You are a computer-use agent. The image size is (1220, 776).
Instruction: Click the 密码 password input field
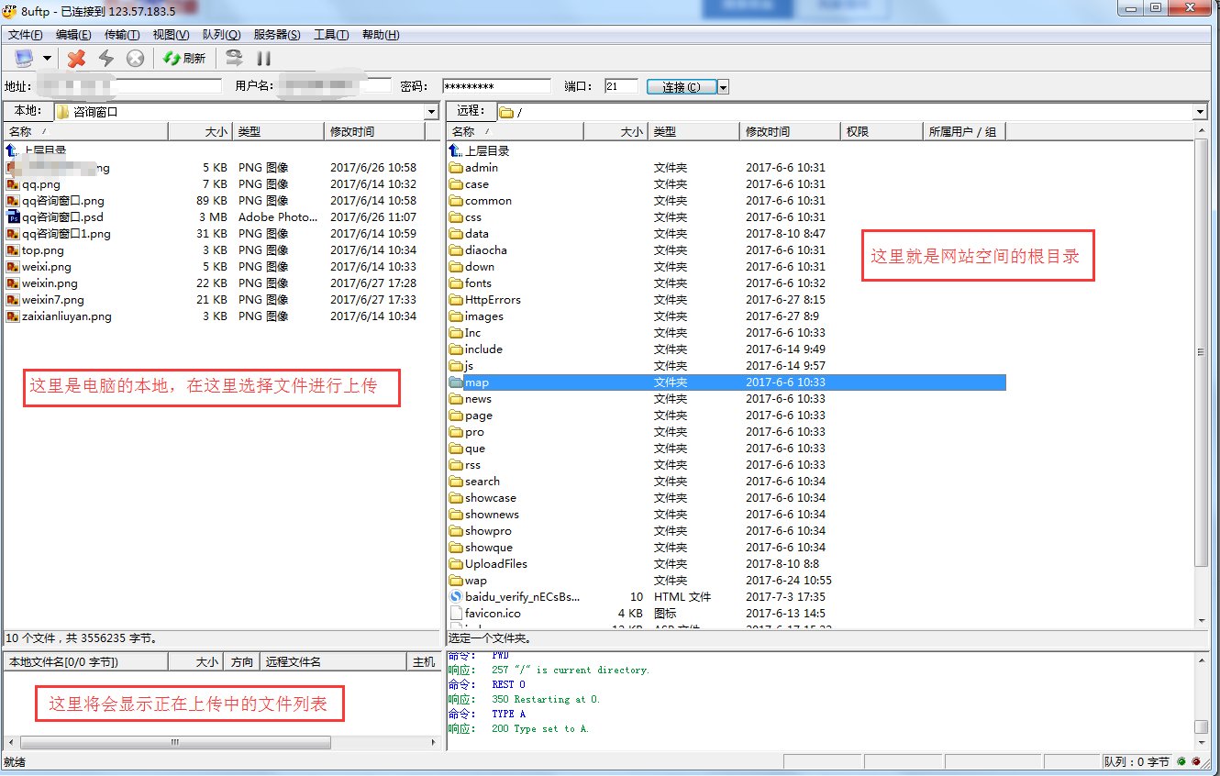[496, 86]
